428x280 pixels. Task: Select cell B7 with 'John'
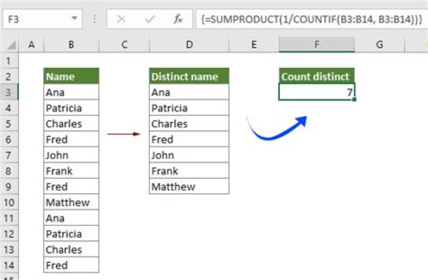71,155
